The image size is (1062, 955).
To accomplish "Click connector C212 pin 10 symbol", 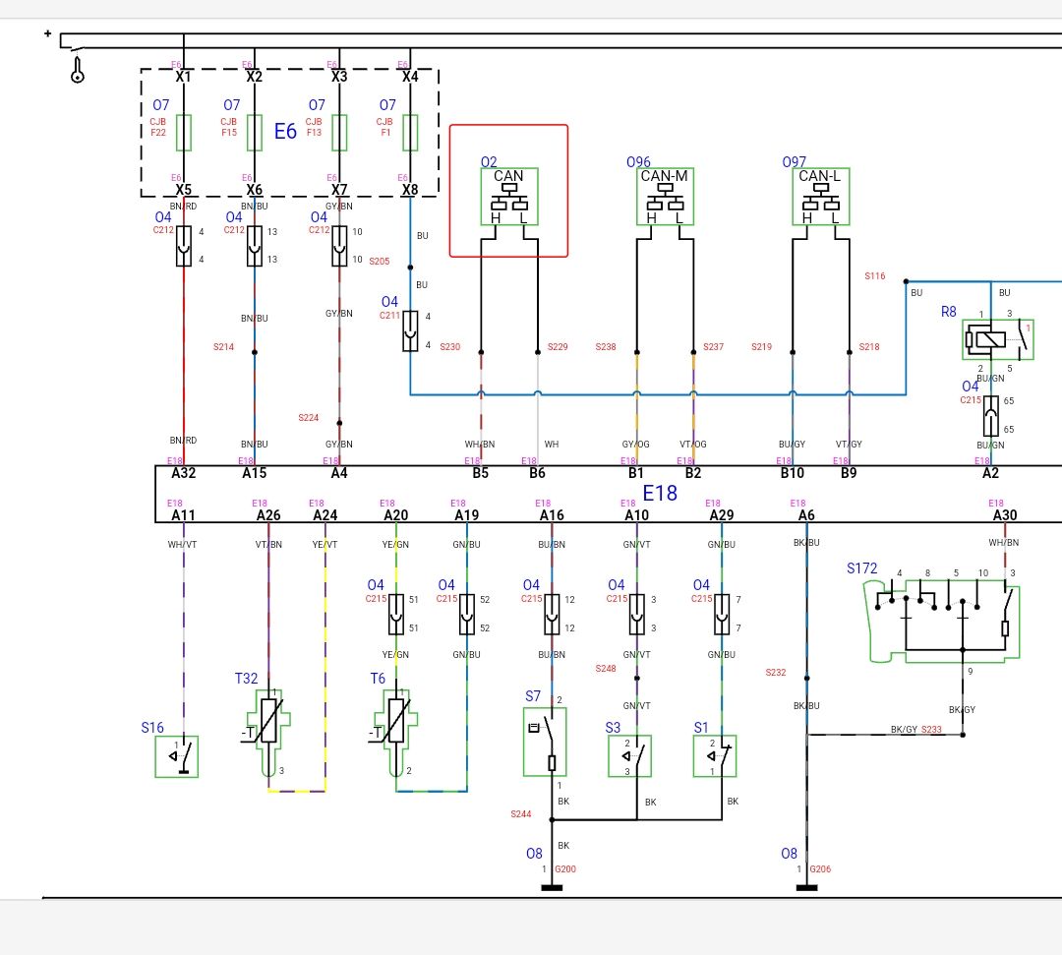I will pyautogui.click(x=339, y=246).
